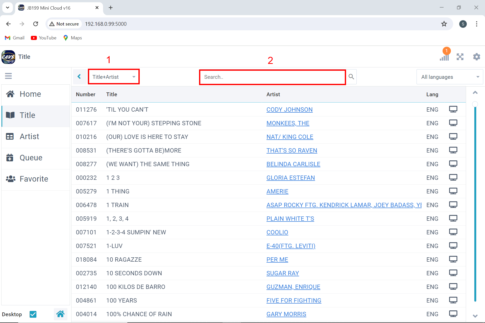Open the E-40(FTG. LEVITI) artist link
485x323 pixels.
coord(291,246)
